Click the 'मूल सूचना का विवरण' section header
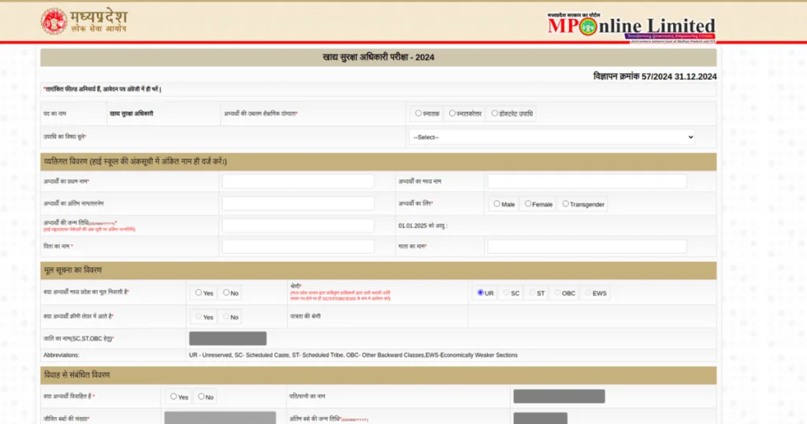The width and height of the screenshot is (807, 424). (378, 270)
